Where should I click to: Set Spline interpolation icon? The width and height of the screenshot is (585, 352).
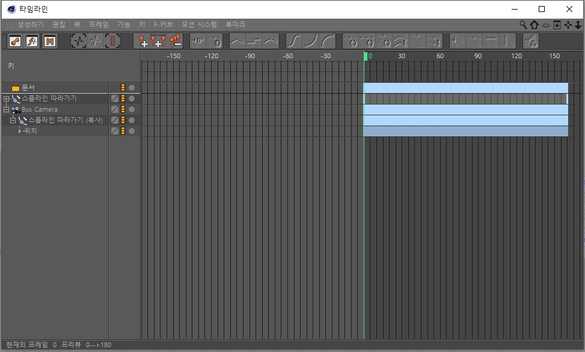(271, 41)
